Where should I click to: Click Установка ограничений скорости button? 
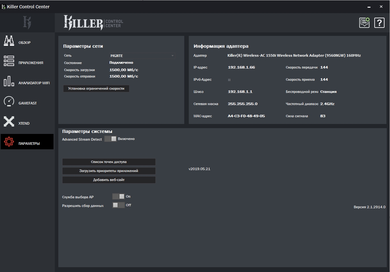pos(96,88)
